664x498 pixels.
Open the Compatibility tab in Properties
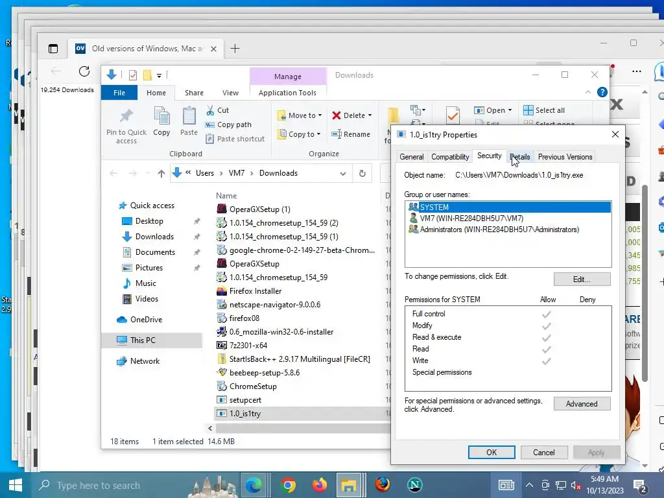[450, 157]
